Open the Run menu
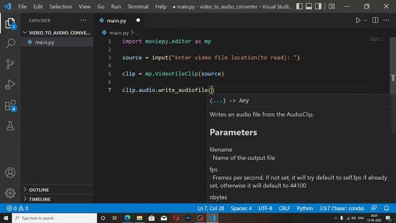 pyautogui.click(x=116, y=6)
